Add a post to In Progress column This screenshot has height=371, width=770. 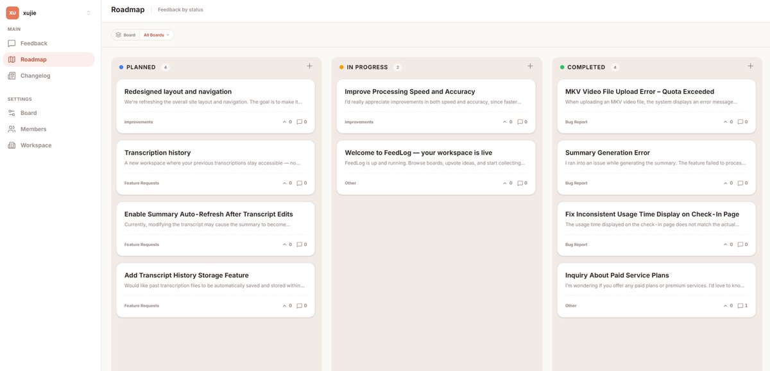click(530, 66)
